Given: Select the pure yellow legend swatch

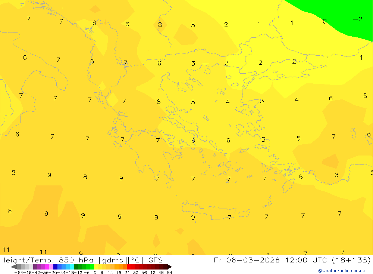Looking at the screenshot, I should pos(96,267).
